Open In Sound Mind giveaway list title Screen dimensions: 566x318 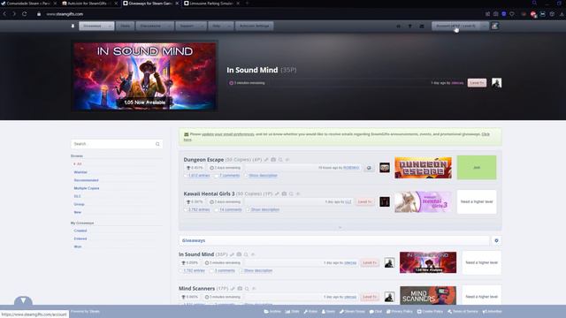196,254
